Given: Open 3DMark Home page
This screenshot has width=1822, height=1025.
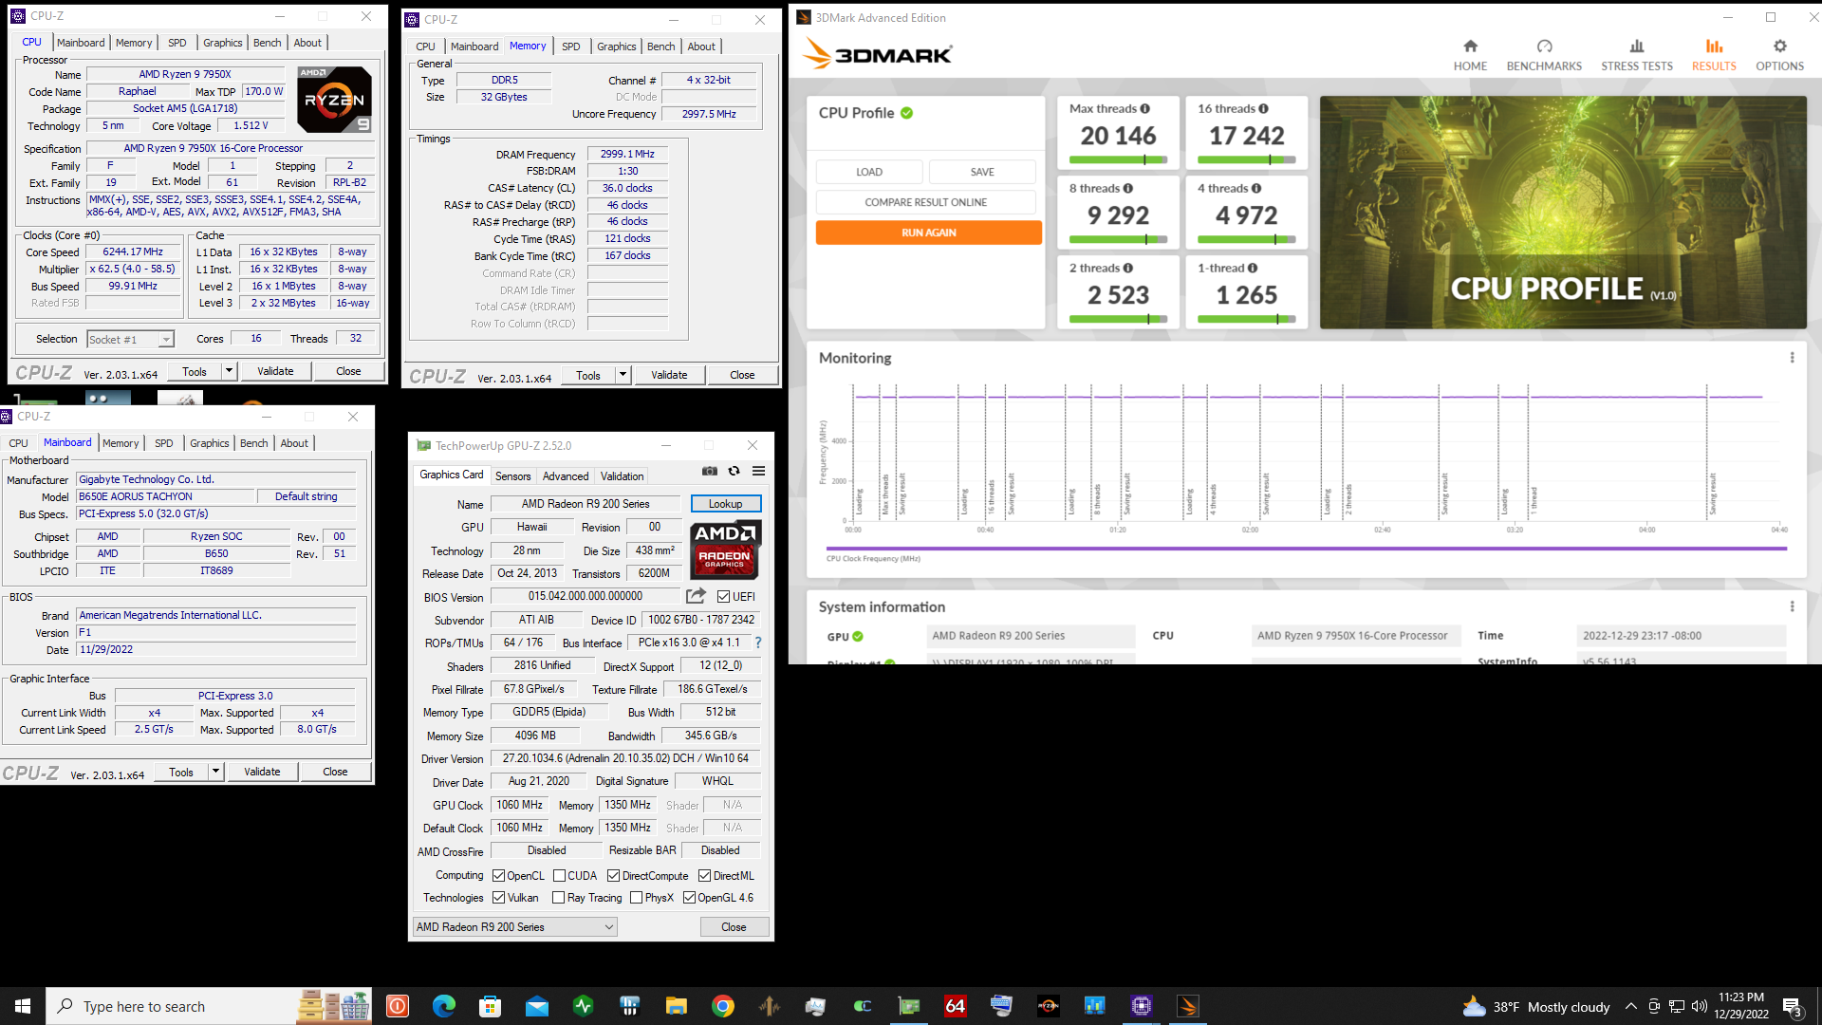Looking at the screenshot, I should (1470, 55).
